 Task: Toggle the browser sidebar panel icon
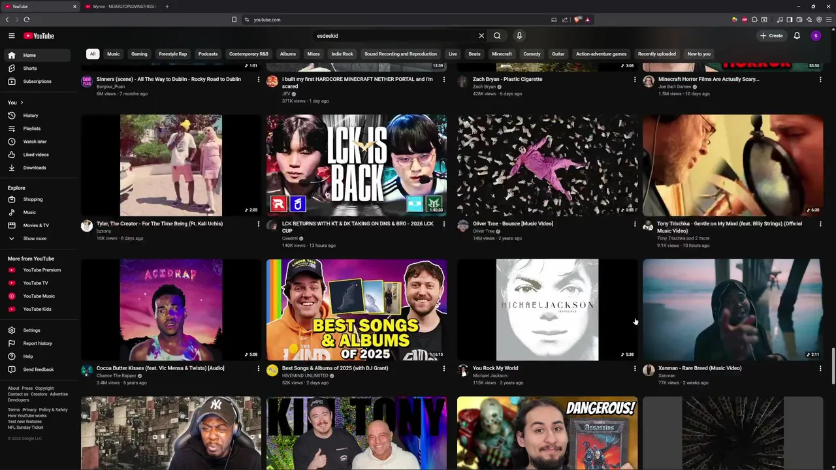(790, 20)
